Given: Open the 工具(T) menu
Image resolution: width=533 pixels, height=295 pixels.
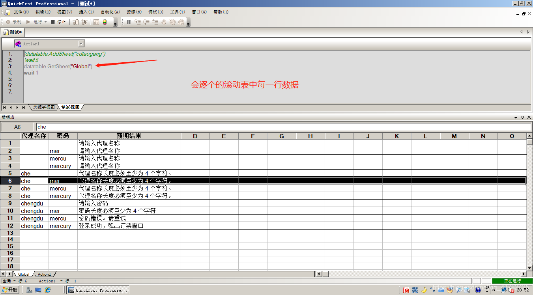Looking at the screenshot, I should (x=178, y=12).
